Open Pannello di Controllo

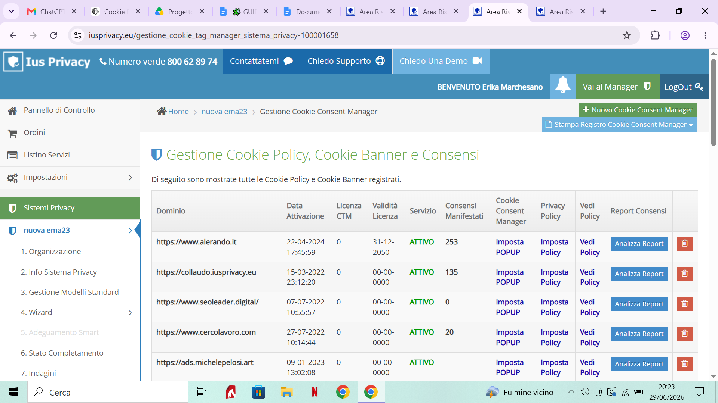point(70,110)
